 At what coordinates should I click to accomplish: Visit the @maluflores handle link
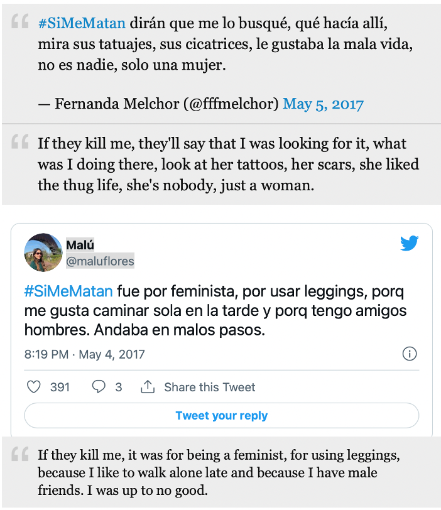[100, 261]
